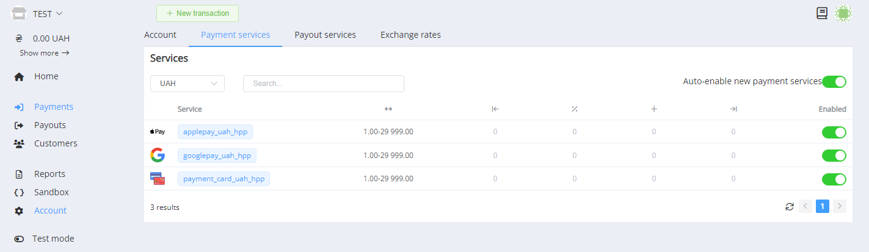The image size is (869, 252).
Task: Click the store icon next to TEST
Action: coord(19,13)
